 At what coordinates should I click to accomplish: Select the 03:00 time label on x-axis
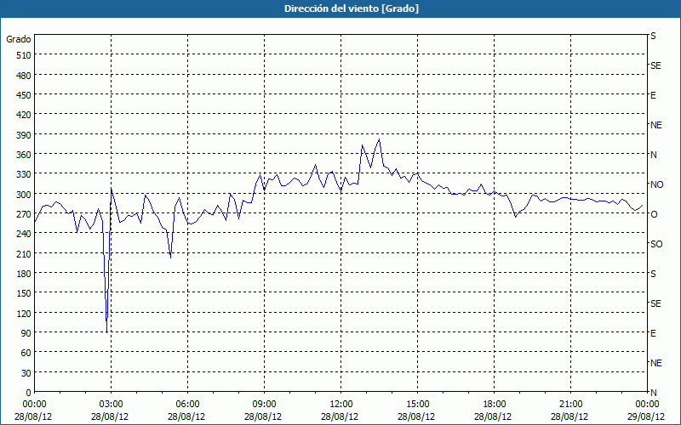[111, 405]
